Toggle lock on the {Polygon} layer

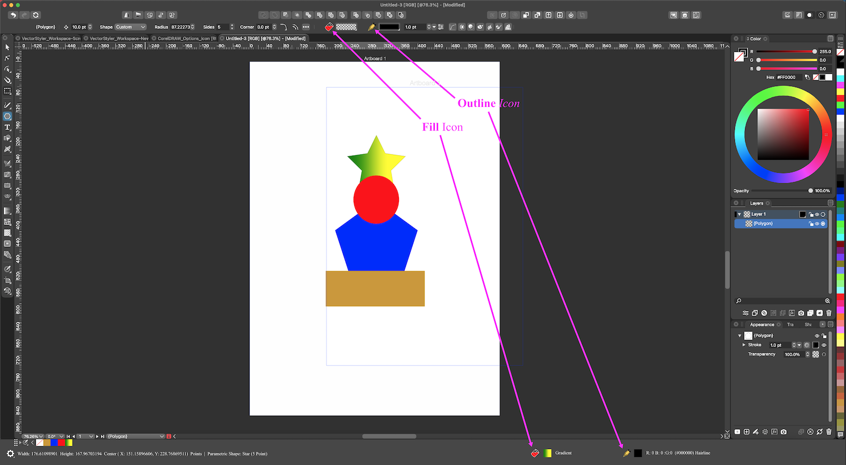(x=811, y=224)
